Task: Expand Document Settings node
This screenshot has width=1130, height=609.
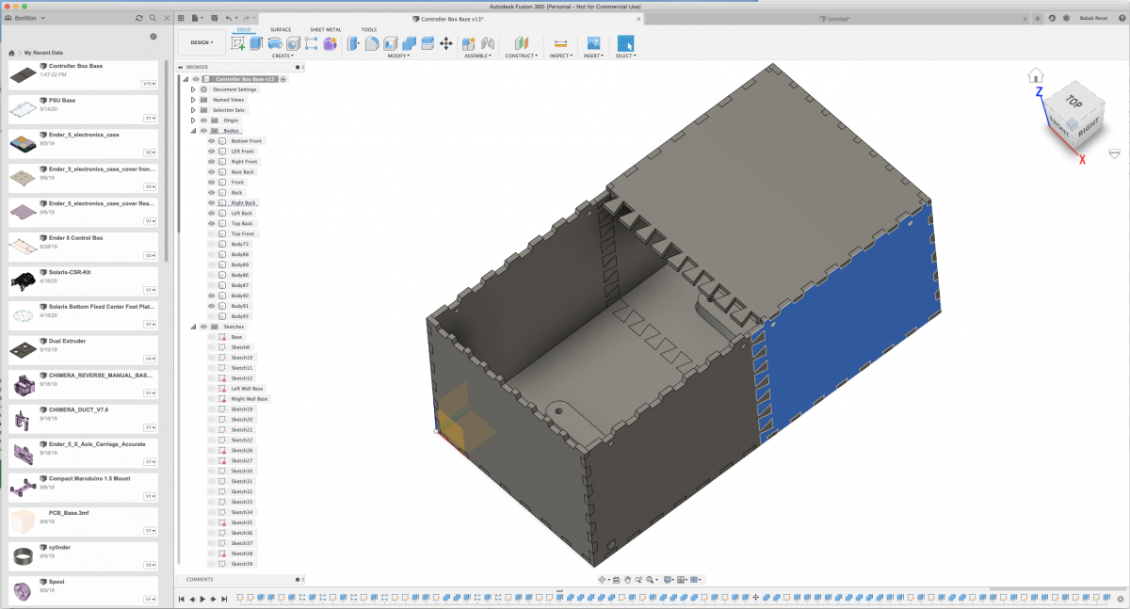Action: pos(193,89)
